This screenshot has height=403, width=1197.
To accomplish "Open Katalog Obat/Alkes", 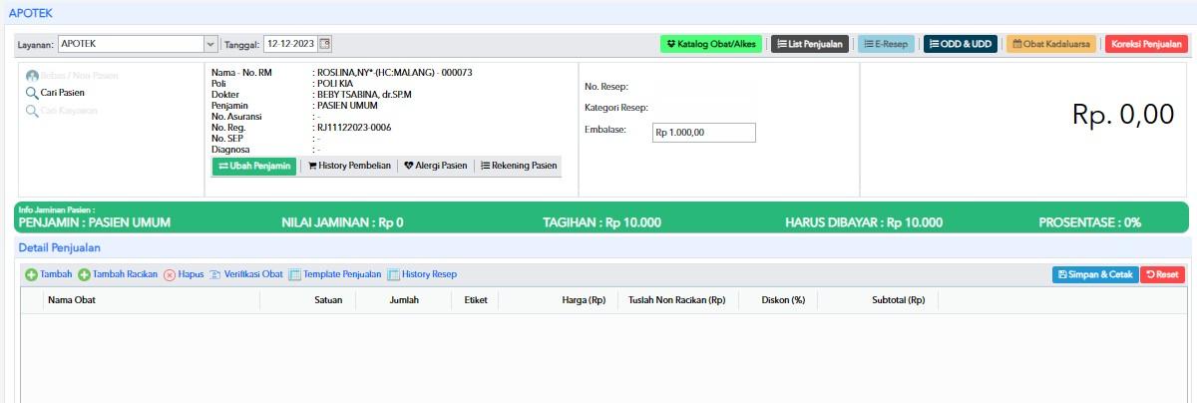I will click(x=711, y=44).
